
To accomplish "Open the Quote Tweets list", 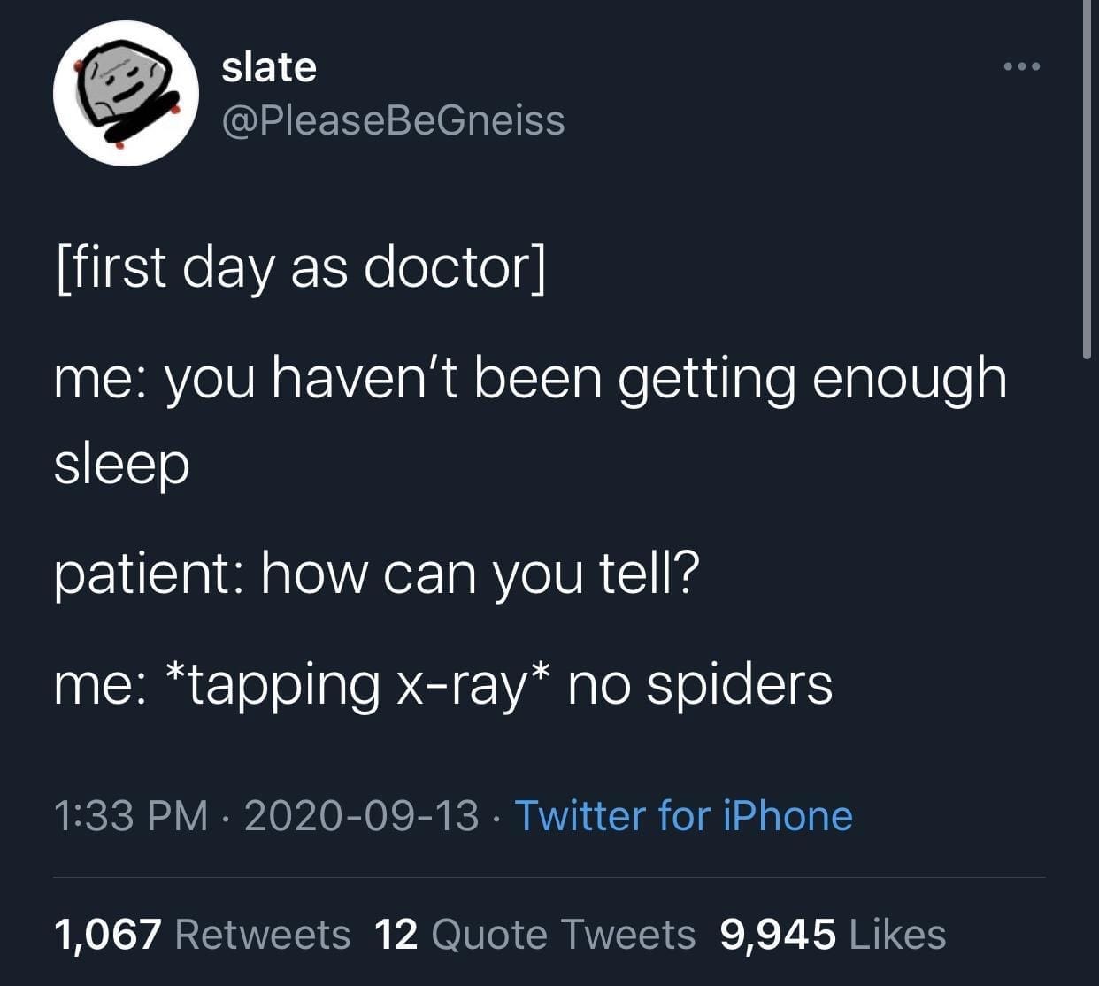I will tap(564, 935).
